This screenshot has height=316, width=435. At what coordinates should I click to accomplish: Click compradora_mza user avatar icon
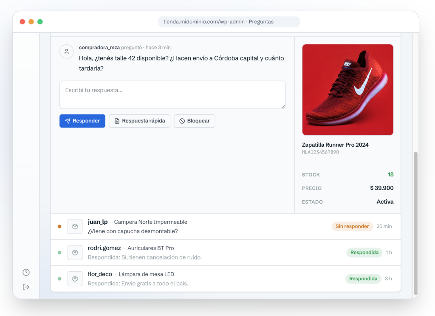[67, 51]
